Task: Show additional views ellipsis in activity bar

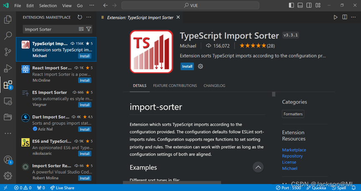Action: click(8, 133)
